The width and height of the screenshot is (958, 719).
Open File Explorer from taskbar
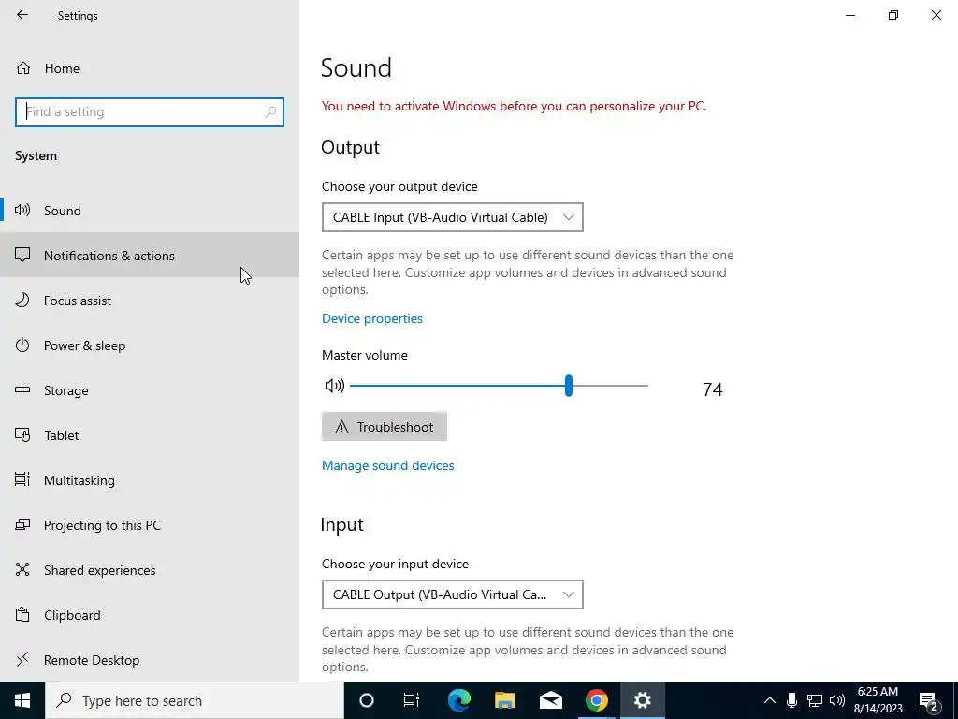504,700
